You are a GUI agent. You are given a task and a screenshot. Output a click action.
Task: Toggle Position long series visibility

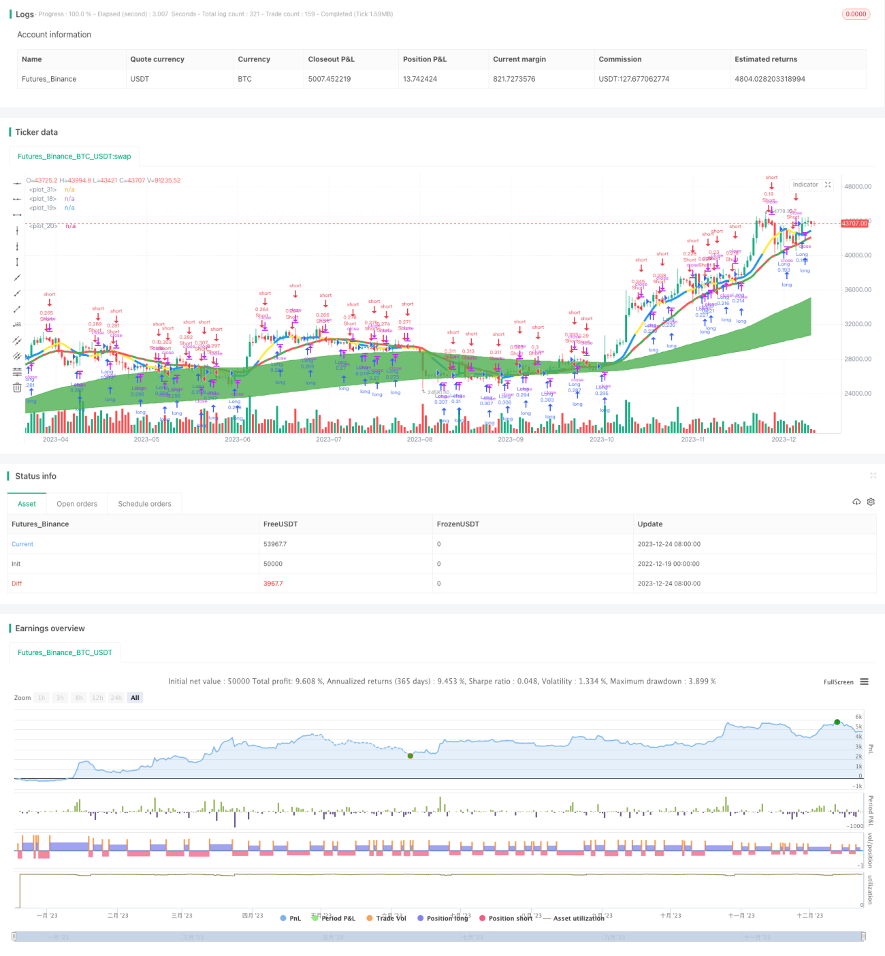tap(442, 918)
